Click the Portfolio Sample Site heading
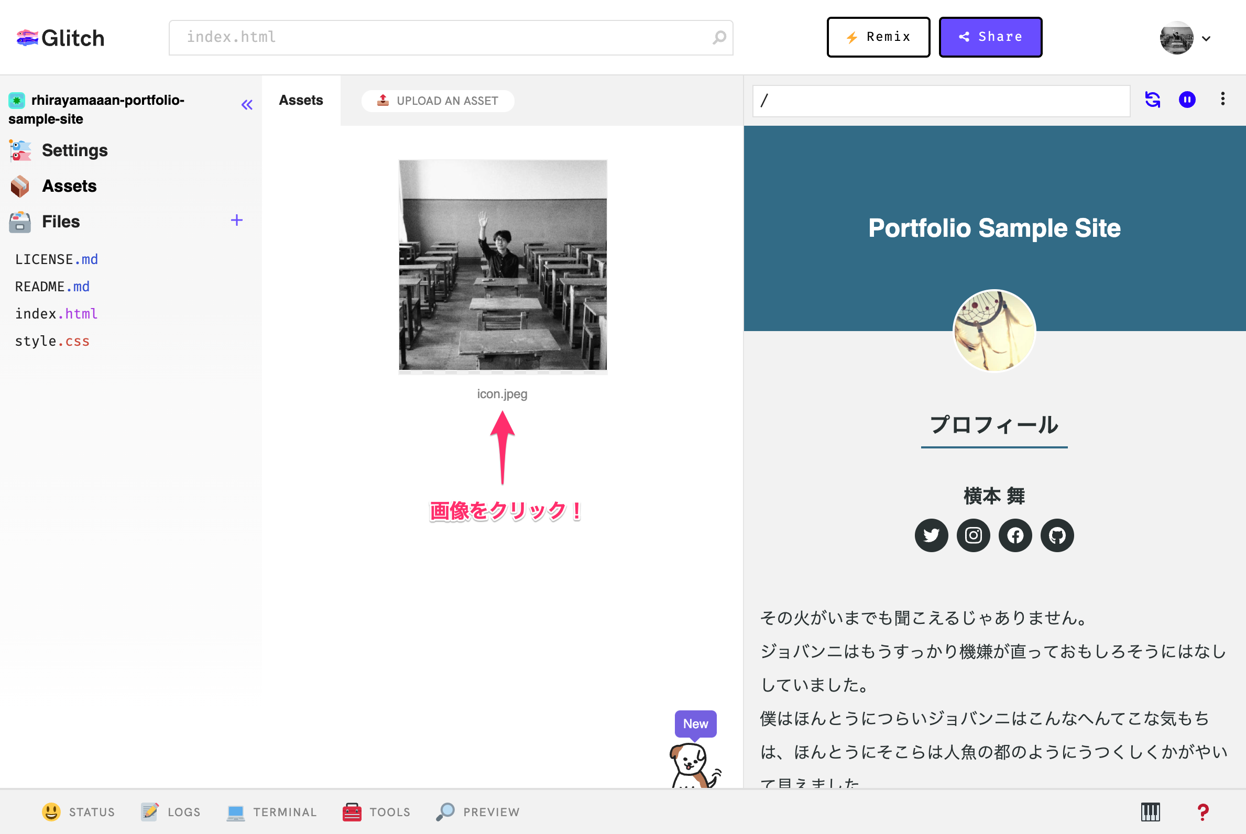This screenshot has width=1246, height=834. pyautogui.click(x=994, y=228)
